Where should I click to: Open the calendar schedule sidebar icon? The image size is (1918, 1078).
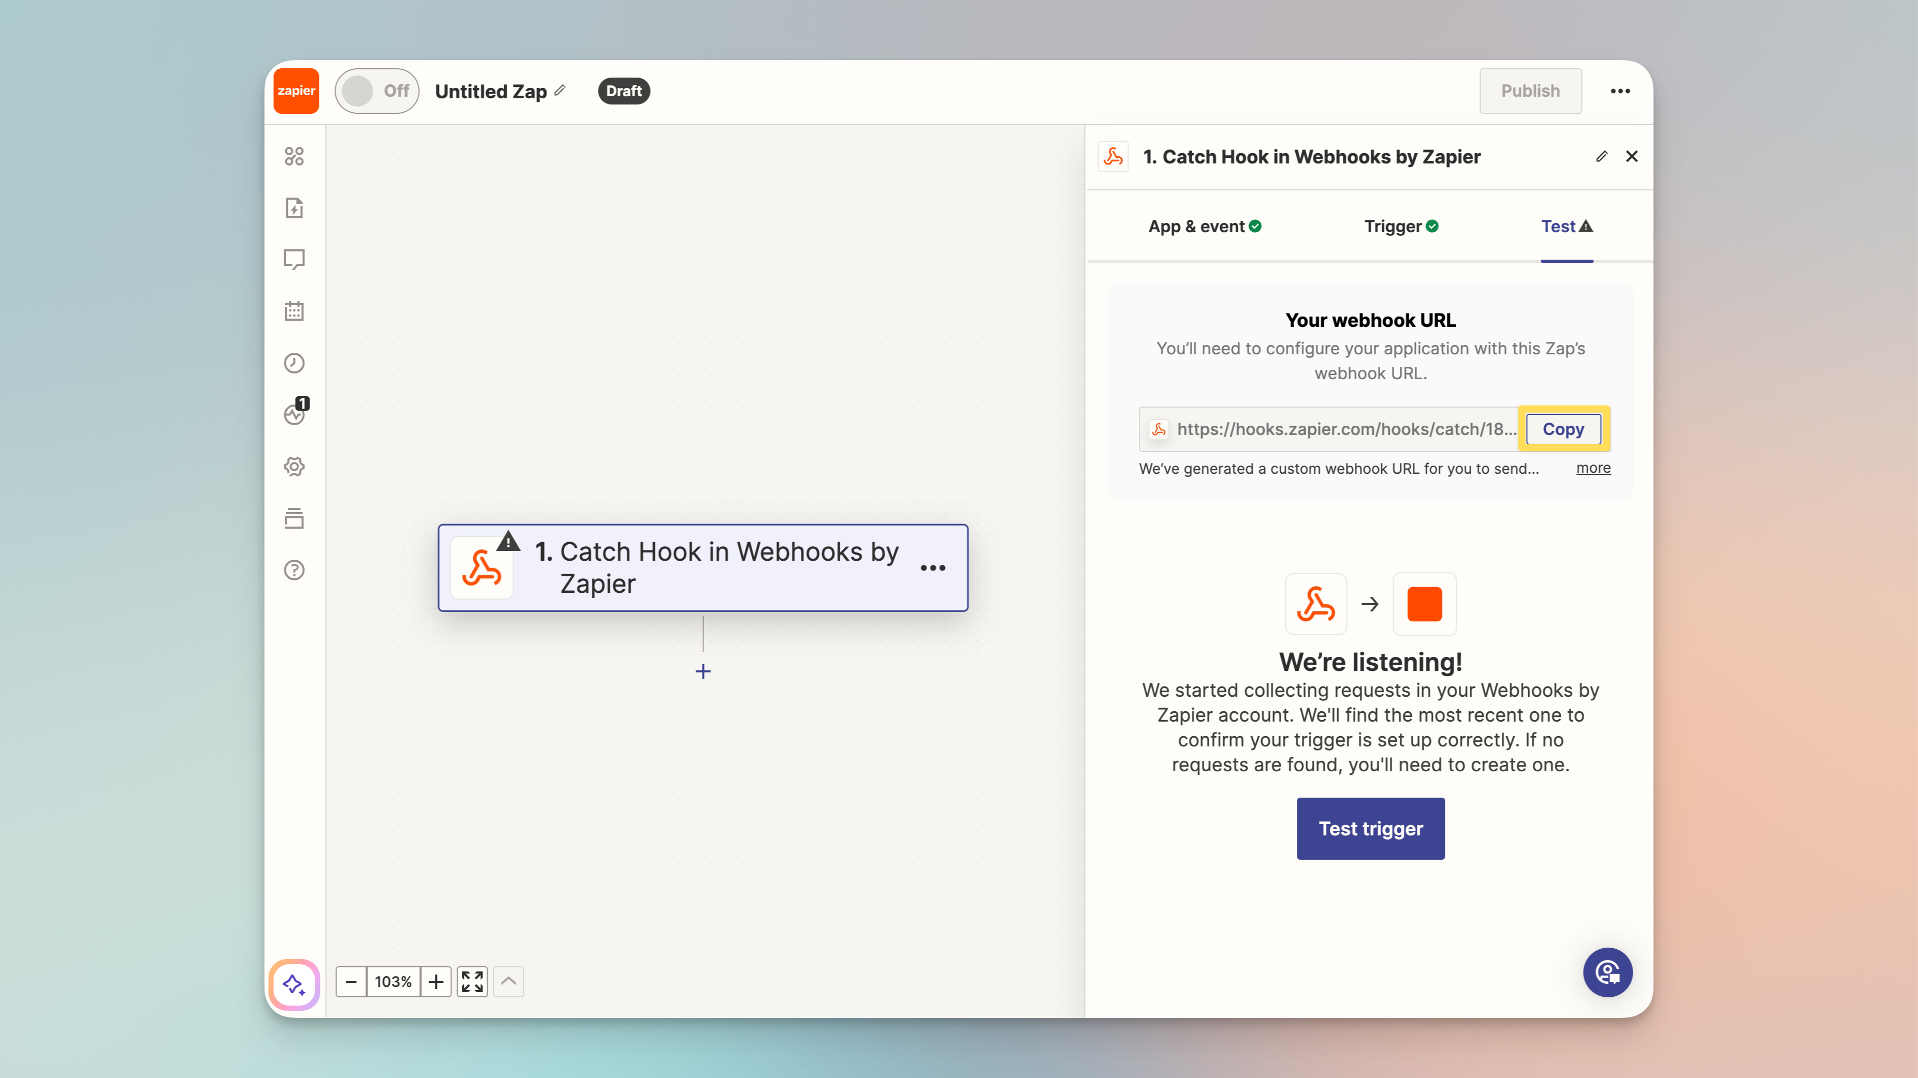pos(294,311)
